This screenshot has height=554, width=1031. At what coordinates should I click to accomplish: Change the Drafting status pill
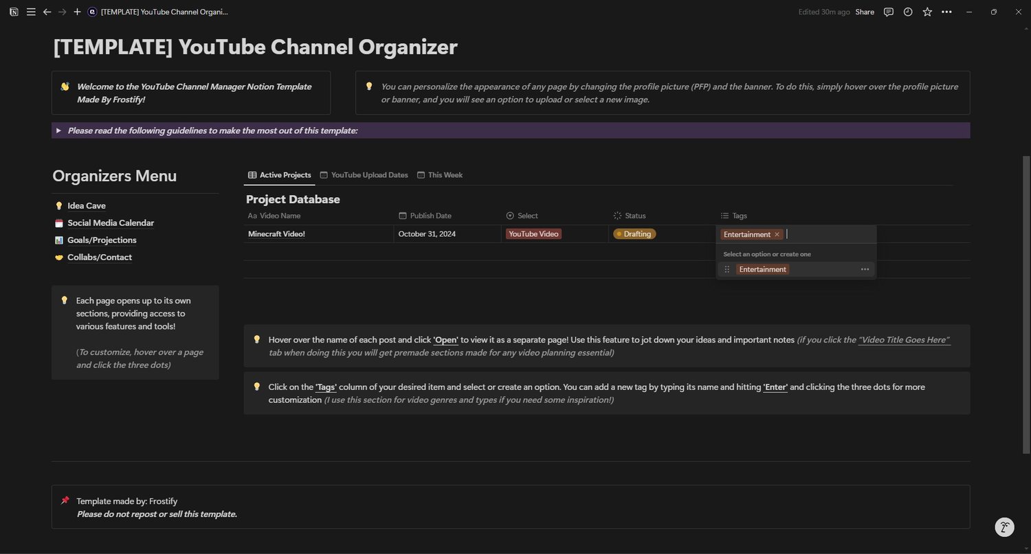click(634, 234)
